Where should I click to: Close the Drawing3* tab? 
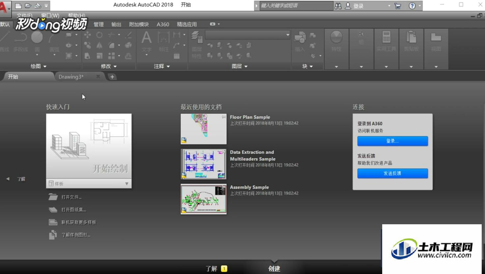coord(98,76)
